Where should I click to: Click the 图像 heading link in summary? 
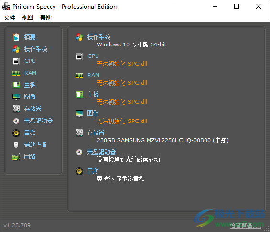(93, 113)
